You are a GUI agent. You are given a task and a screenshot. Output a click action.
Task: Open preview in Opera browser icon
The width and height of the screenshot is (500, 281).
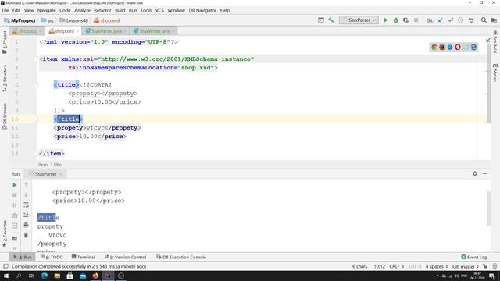[458, 47]
